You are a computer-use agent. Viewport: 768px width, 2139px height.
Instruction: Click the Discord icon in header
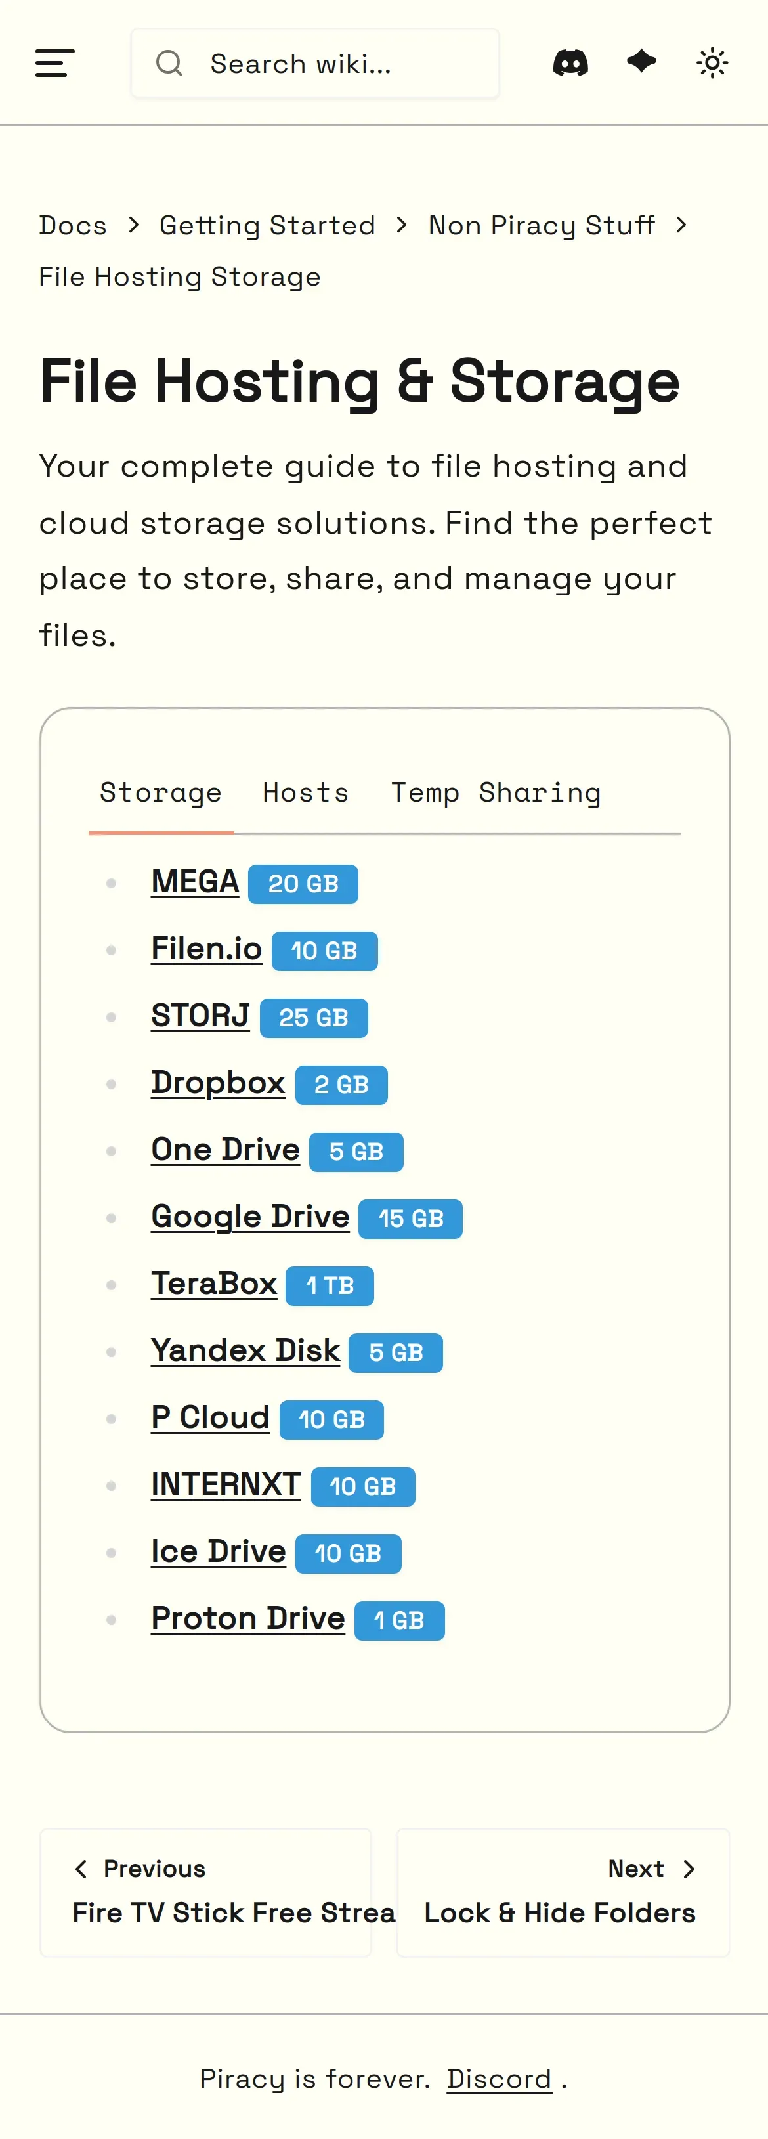[x=570, y=63]
